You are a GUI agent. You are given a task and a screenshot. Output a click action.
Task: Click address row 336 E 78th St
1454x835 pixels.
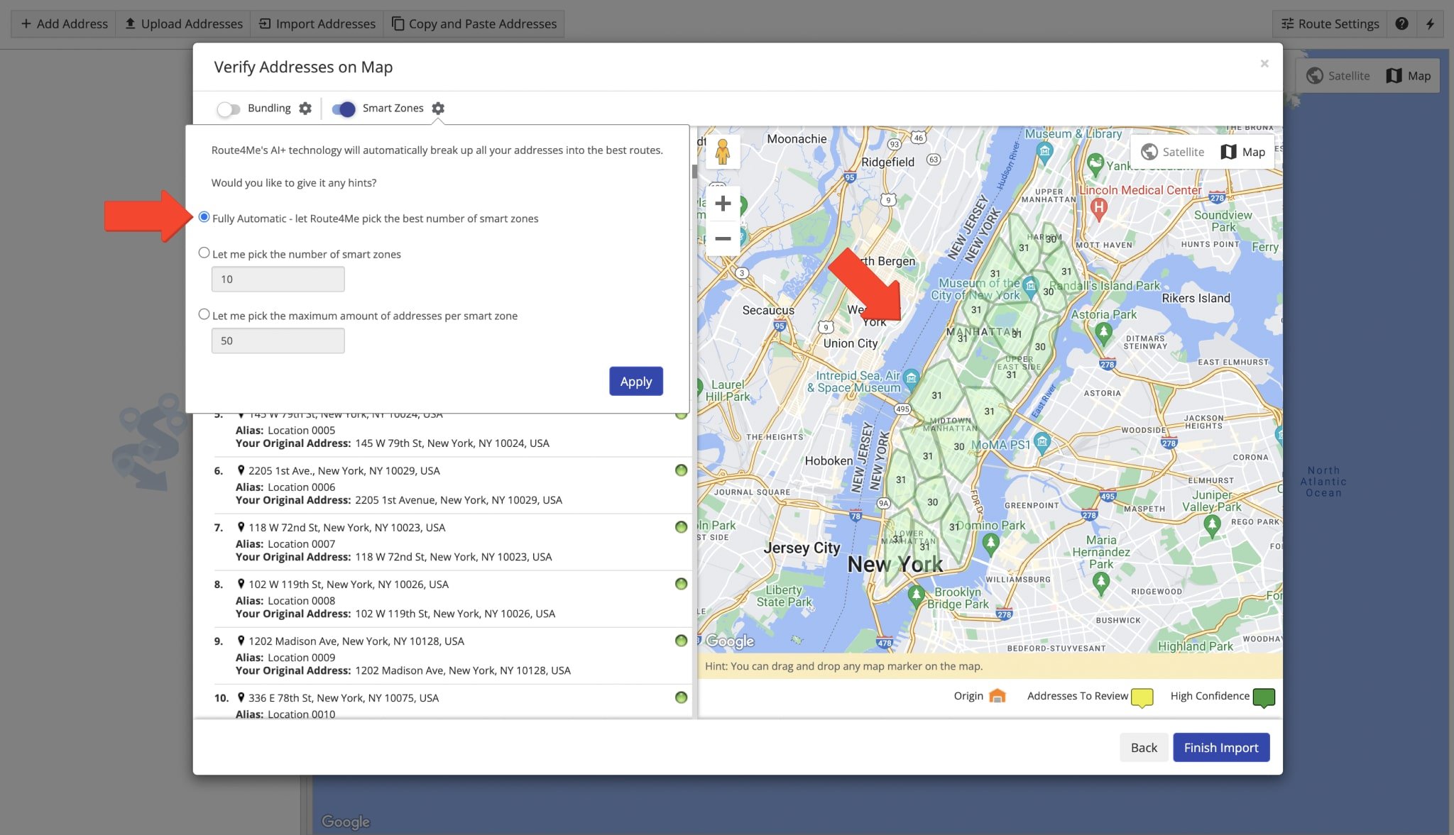pos(452,703)
